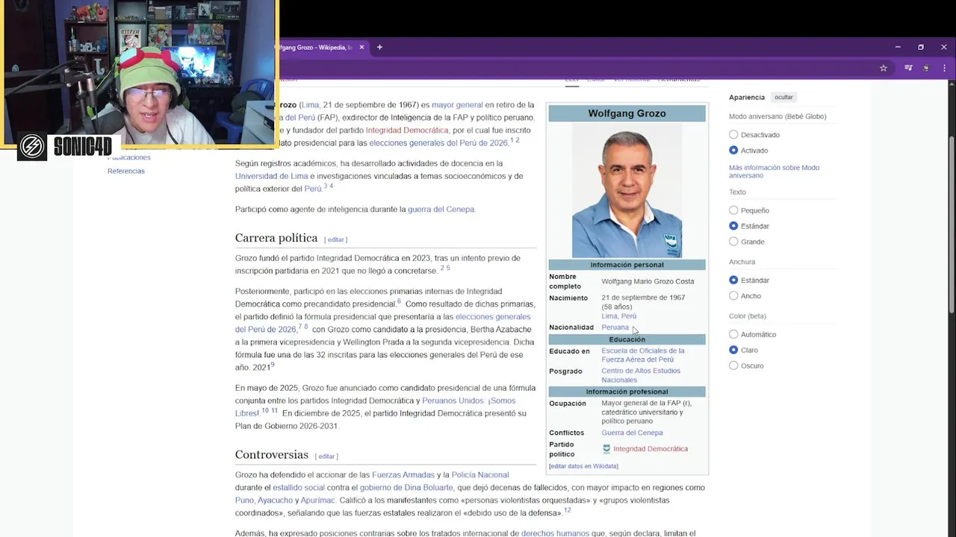Open Peruanos Unidos: ¡Somos Libres! link
The height and width of the screenshot is (537, 956).
375,407
